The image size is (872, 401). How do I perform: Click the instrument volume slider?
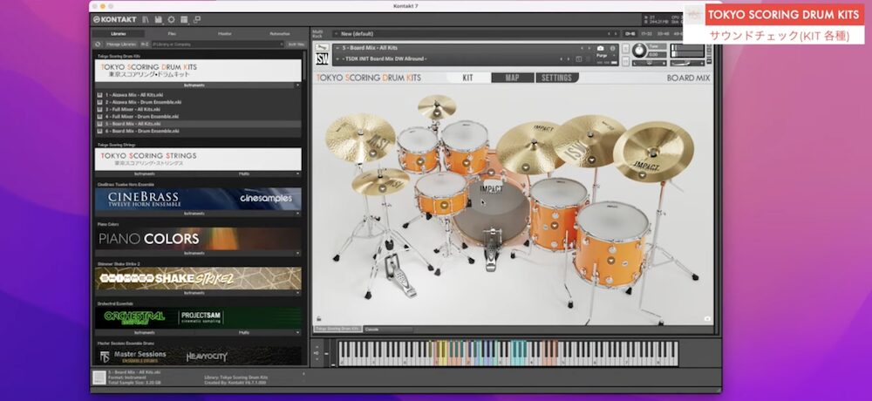coord(688,63)
